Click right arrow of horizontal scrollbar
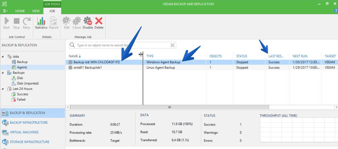338x149 pixels. click(x=336, y=107)
